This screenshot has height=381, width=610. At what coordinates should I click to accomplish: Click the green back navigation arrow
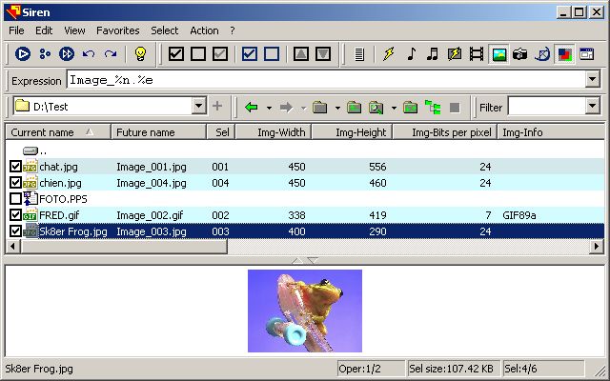[x=251, y=107]
